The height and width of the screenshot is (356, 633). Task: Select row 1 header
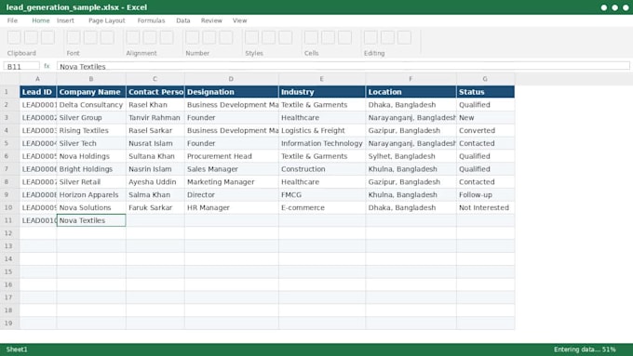coord(9,92)
